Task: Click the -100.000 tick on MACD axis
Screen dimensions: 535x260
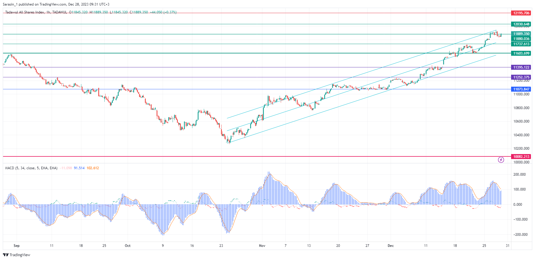Action: 520,219
